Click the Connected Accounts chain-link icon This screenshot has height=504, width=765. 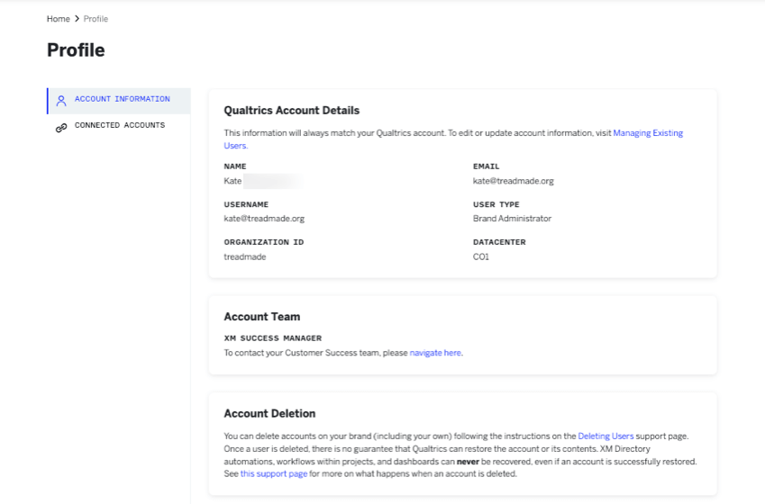[61, 128]
